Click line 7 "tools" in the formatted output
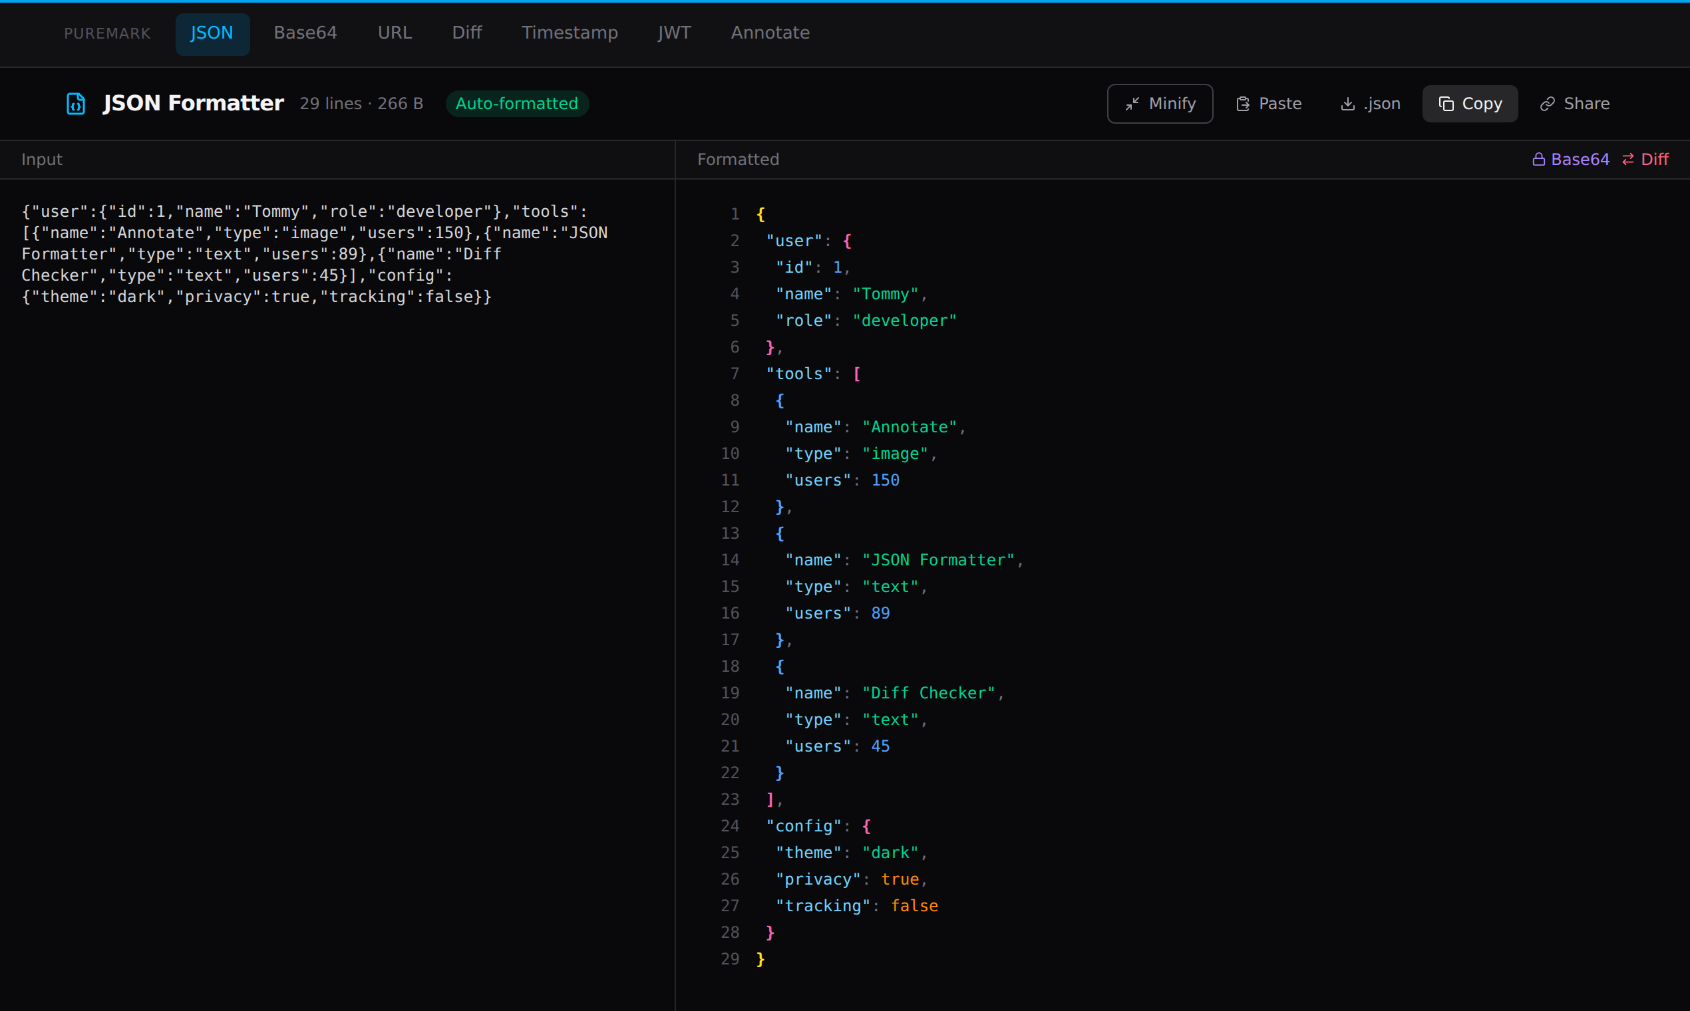Viewport: 1690px width, 1011px height. click(x=798, y=374)
